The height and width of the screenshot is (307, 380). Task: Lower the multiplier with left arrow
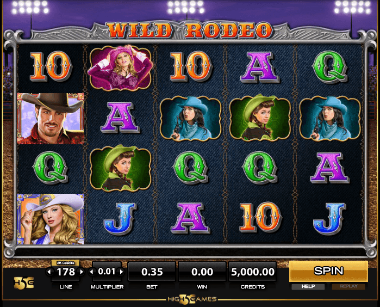[91, 272]
